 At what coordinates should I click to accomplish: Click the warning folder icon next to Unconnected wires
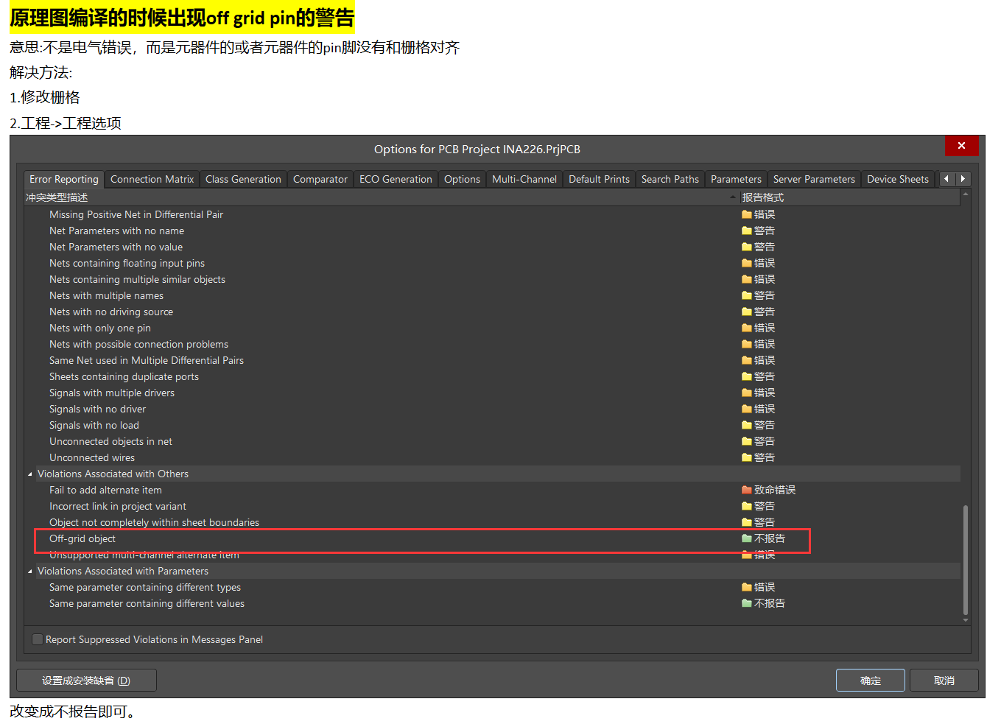(x=747, y=457)
